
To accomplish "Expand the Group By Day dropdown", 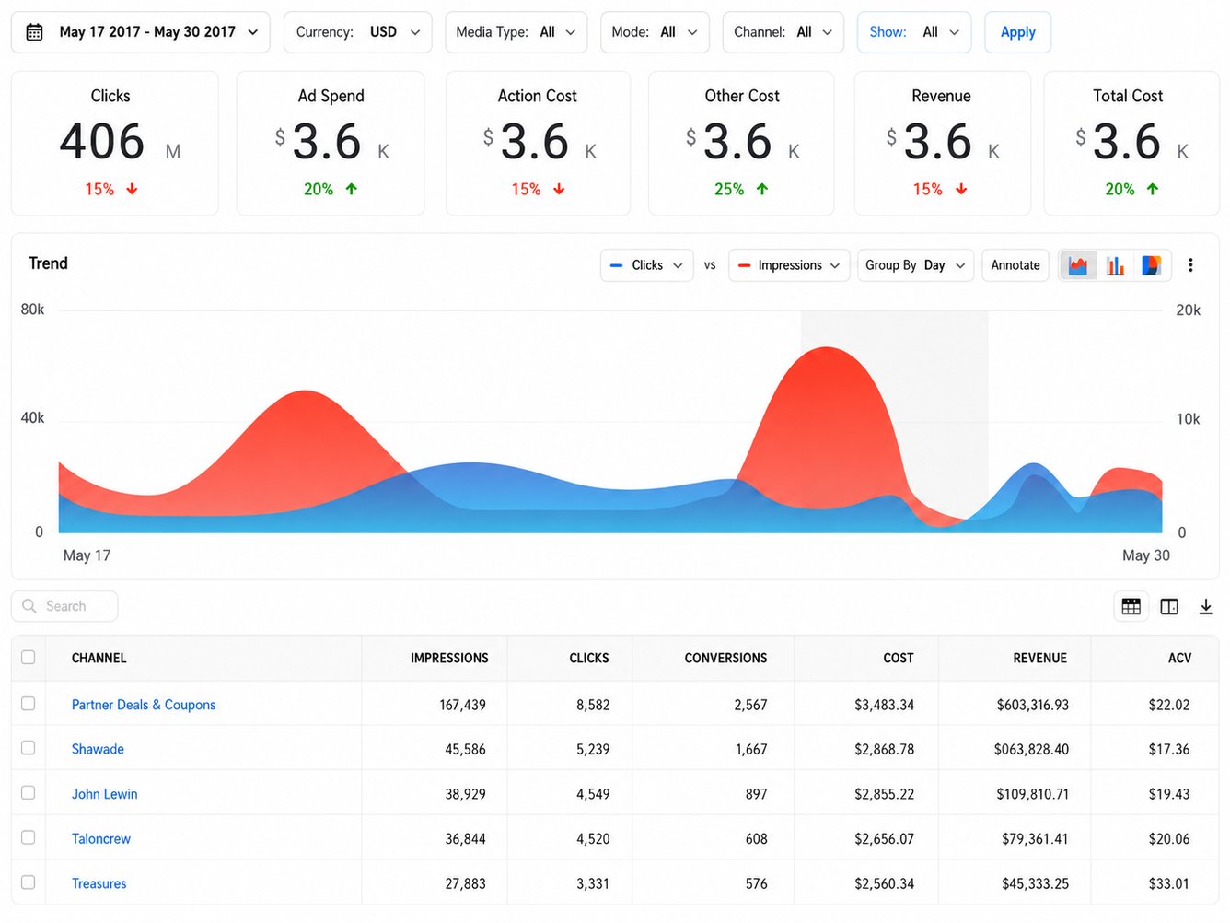I will click(x=915, y=265).
